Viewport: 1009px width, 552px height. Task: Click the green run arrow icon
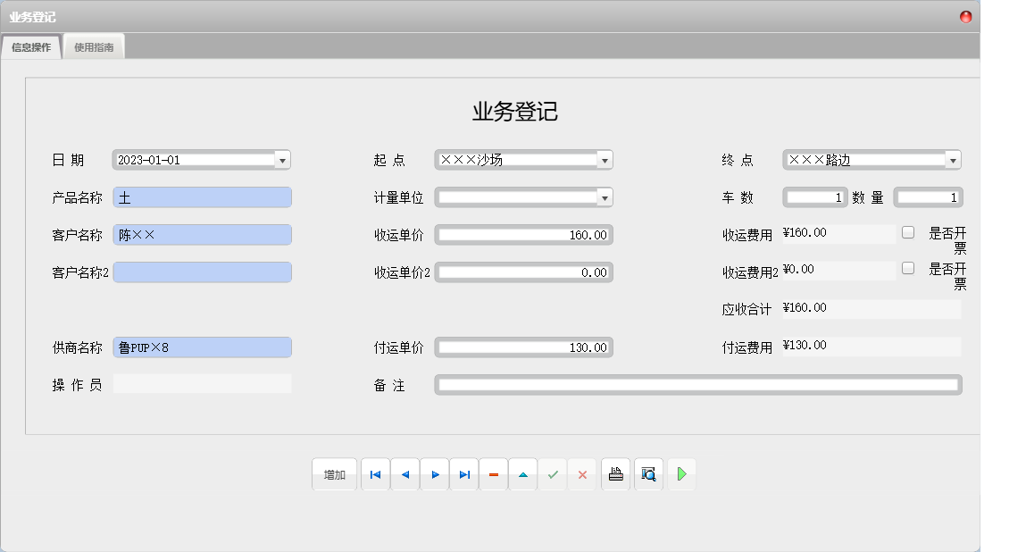pos(681,474)
